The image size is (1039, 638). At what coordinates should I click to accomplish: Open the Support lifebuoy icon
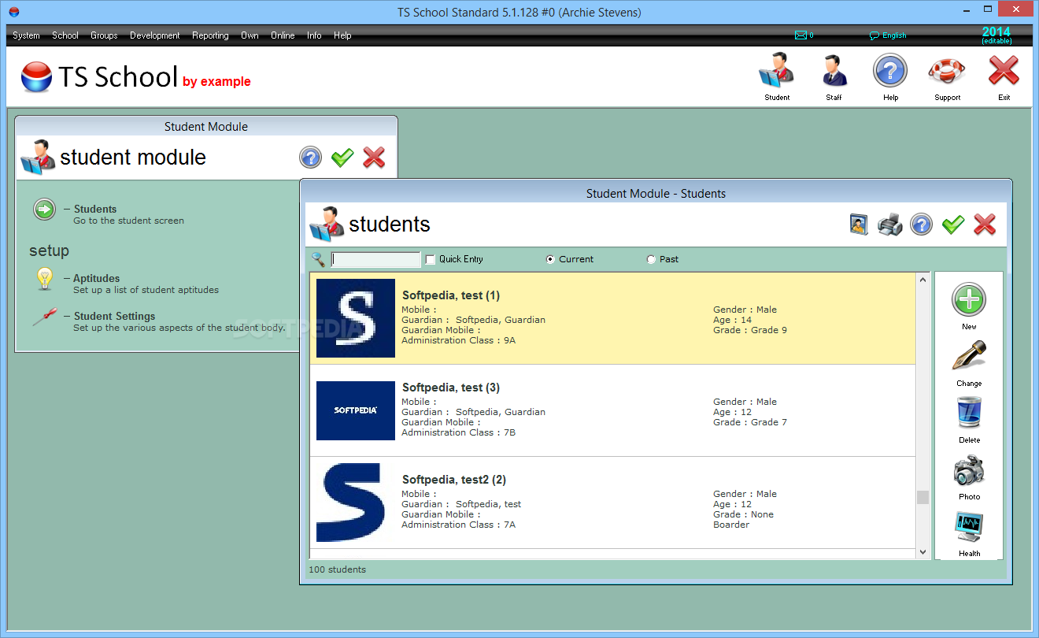point(947,71)
